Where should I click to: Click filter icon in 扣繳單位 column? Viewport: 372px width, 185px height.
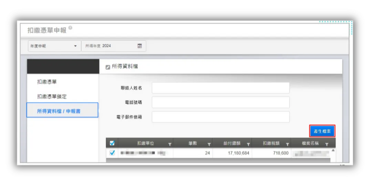click(170, 144)
